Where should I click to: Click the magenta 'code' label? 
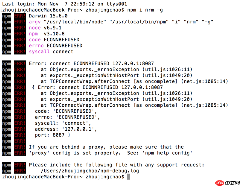[x=35, y=40]
